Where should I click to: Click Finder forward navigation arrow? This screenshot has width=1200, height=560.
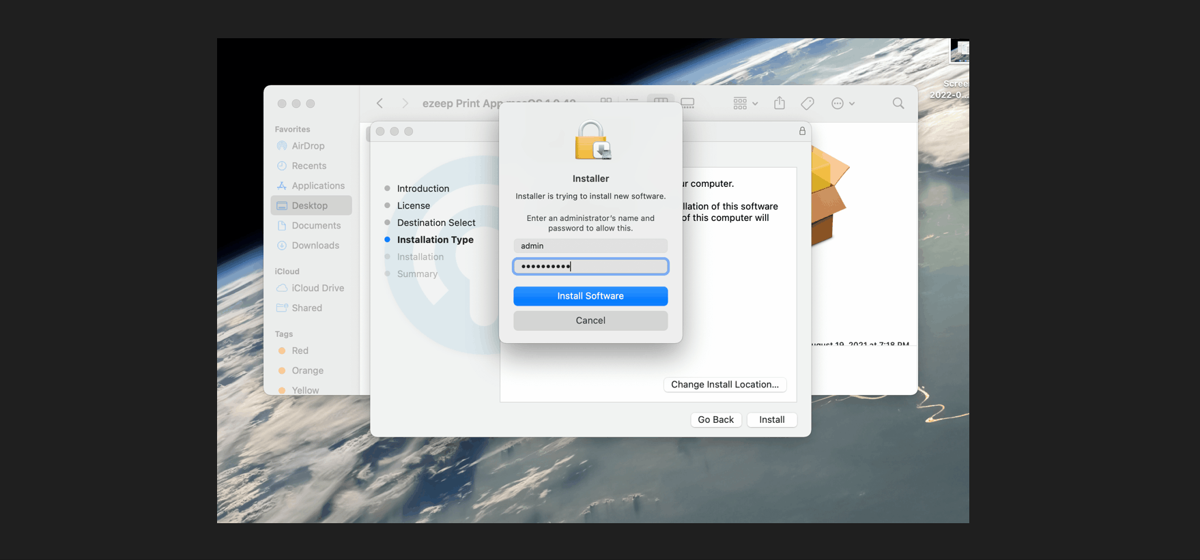pyautogui.click(x=405, y=103)
